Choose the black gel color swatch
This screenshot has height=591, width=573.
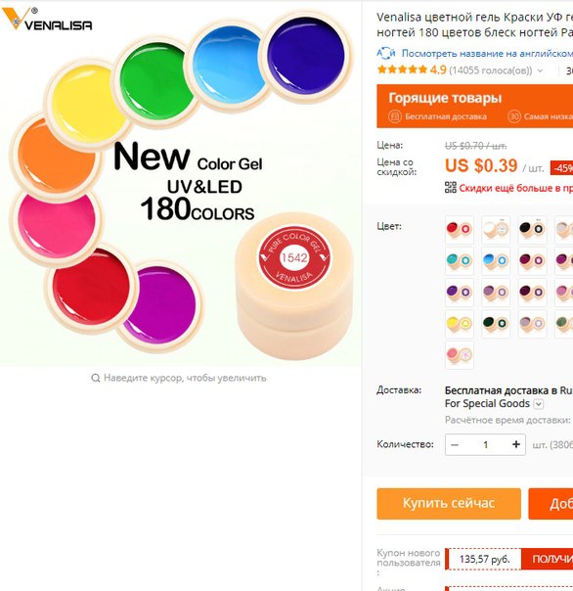click(532, 229)
